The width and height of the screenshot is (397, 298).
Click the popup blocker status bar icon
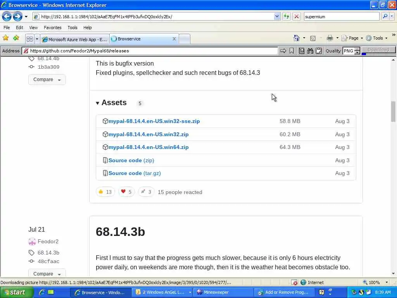point(294,282)
